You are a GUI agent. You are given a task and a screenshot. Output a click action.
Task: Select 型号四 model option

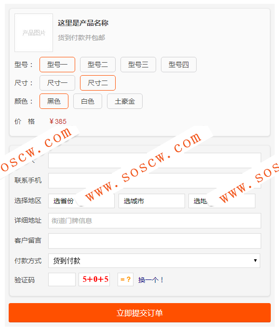pyautogui.click(x=179, y=65)
